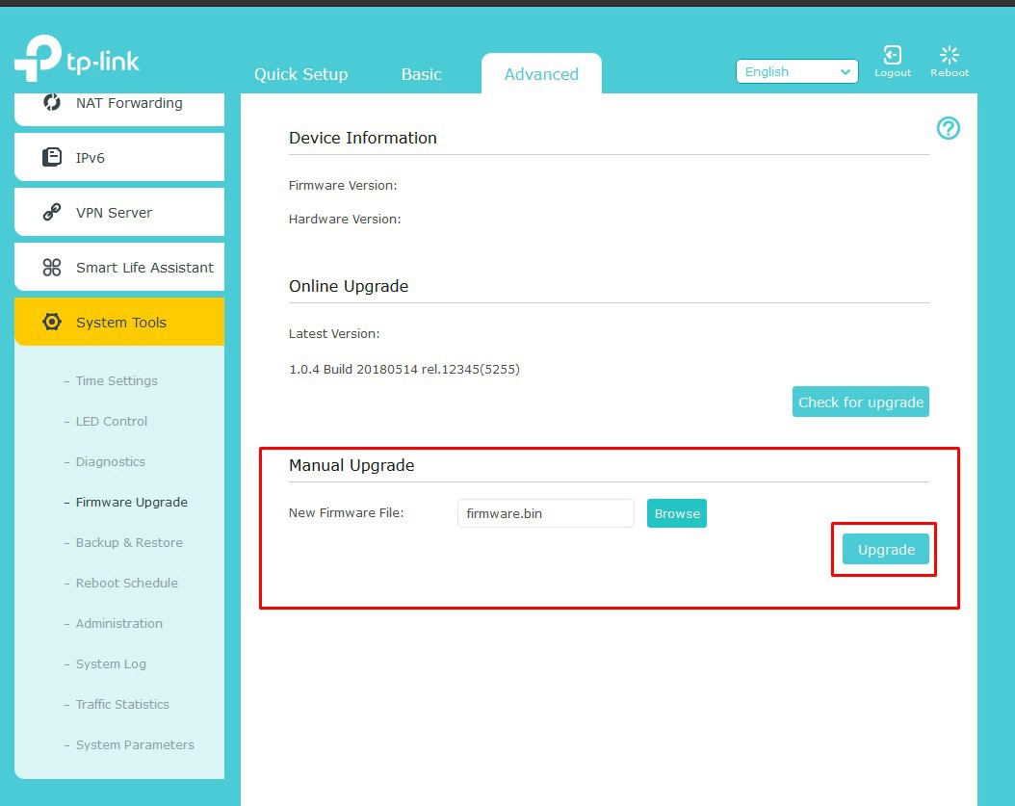Screen dimensions: 1015x806
Task: Click the New Firmware File field
Action: click(545, 513)
